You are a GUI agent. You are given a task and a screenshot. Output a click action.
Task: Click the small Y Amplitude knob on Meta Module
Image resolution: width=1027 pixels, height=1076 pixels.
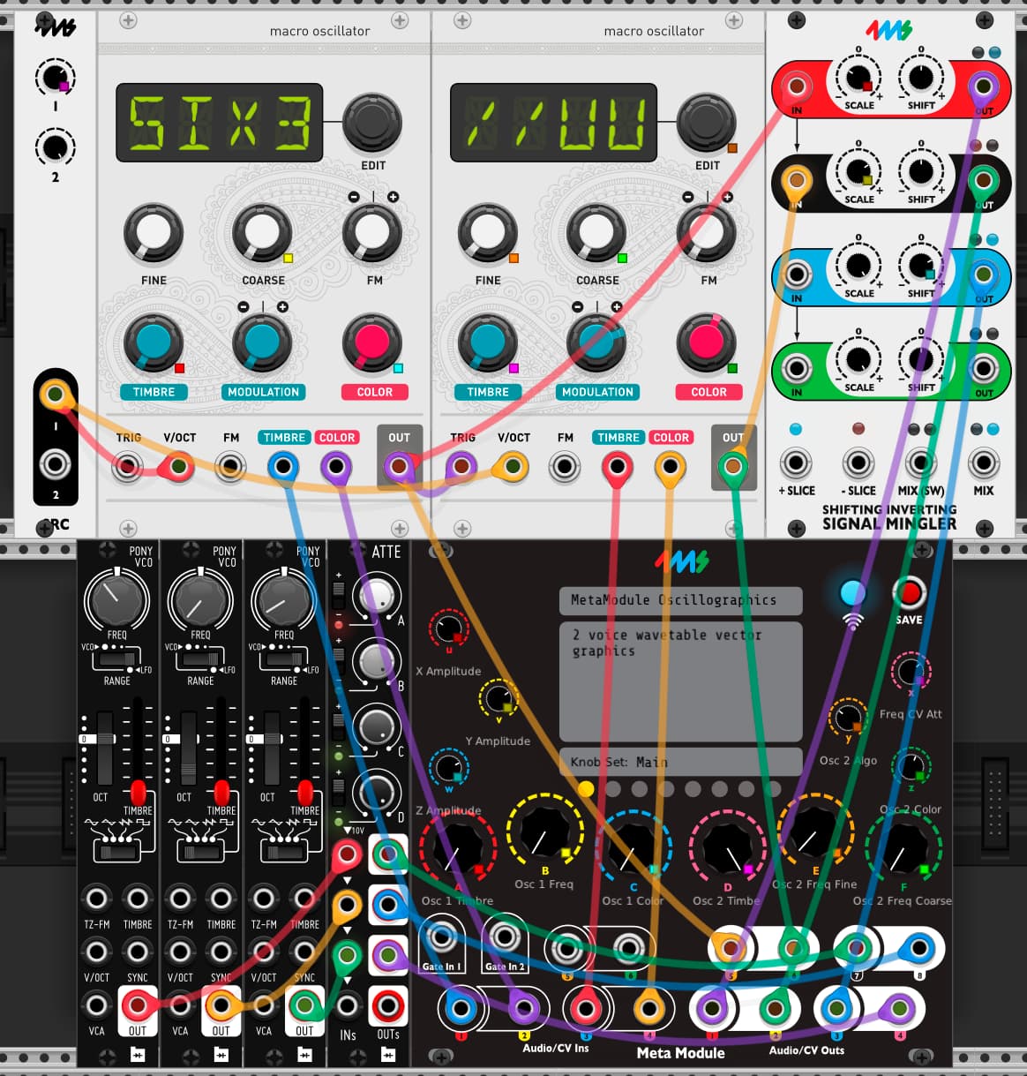coord(499,697)
